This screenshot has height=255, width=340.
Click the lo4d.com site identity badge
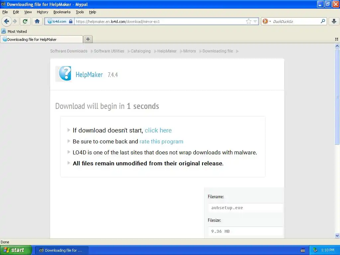(x=60, y=21)
